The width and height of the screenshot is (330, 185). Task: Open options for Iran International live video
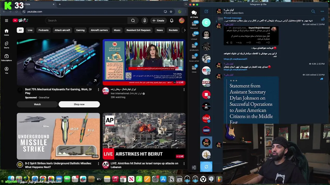184,89
